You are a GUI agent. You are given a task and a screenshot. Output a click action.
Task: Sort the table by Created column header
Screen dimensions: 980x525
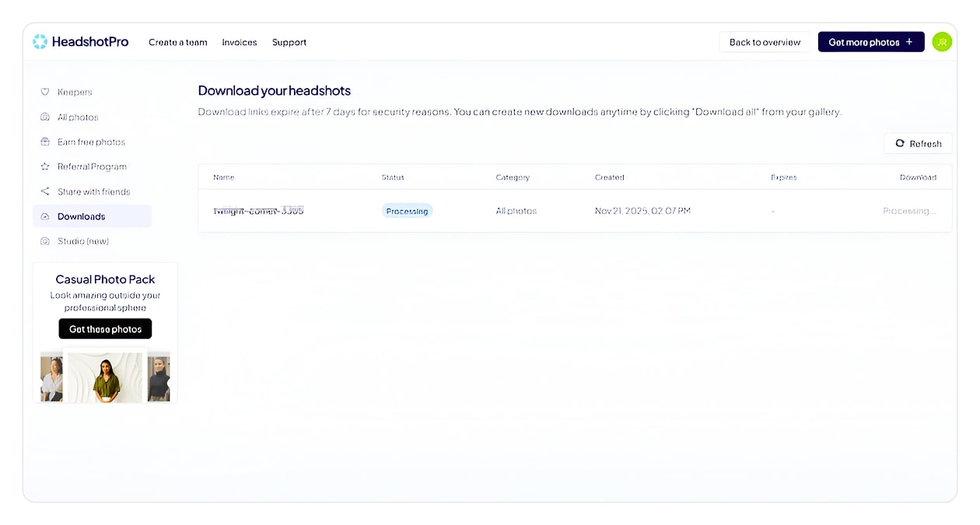click(610, 177)
